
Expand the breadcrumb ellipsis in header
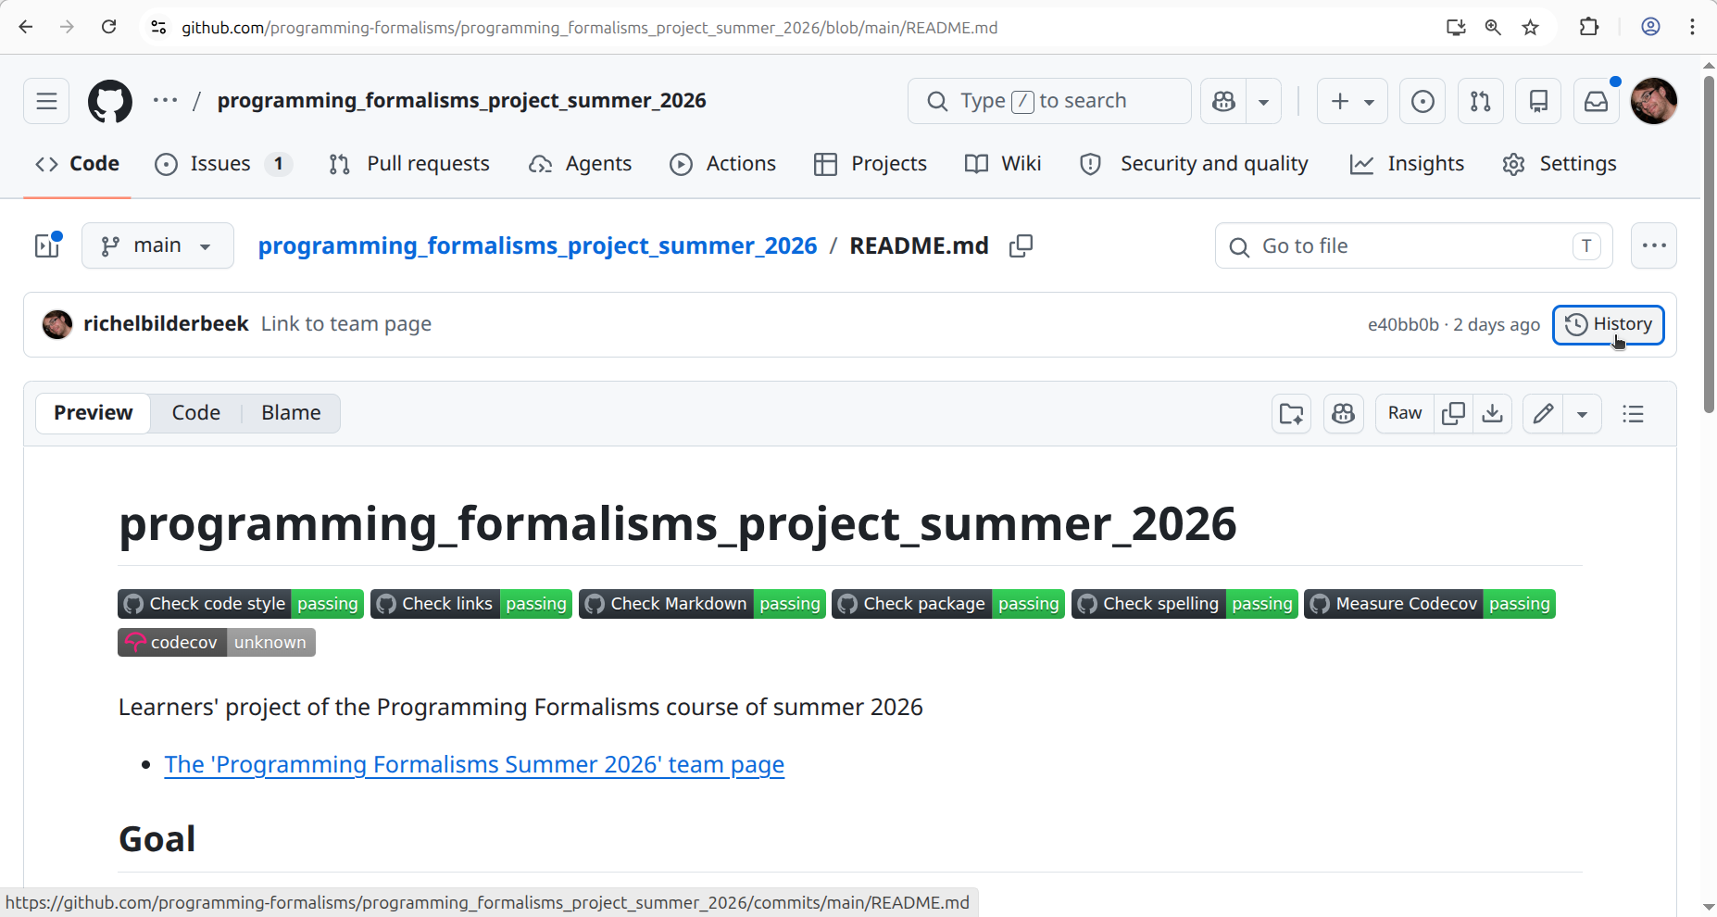[165, 100]
